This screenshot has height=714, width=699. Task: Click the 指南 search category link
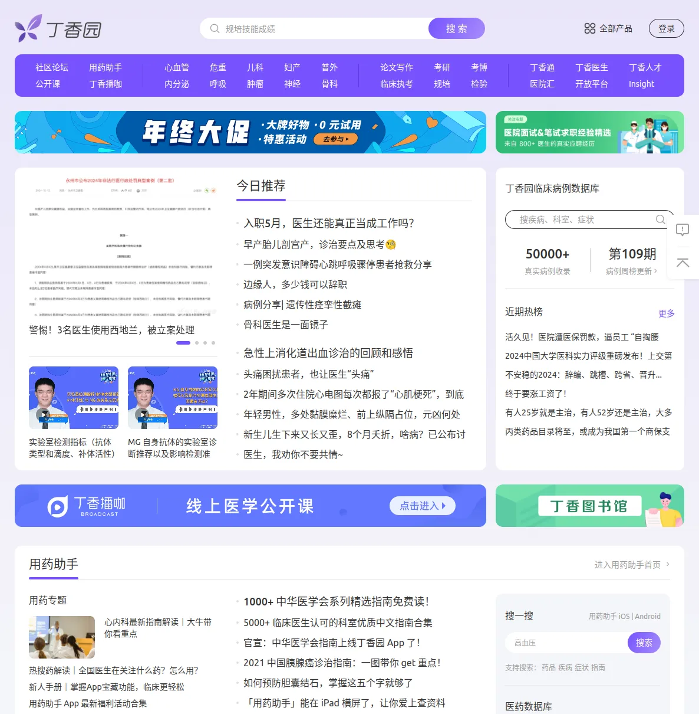click(x=598, y=667)
